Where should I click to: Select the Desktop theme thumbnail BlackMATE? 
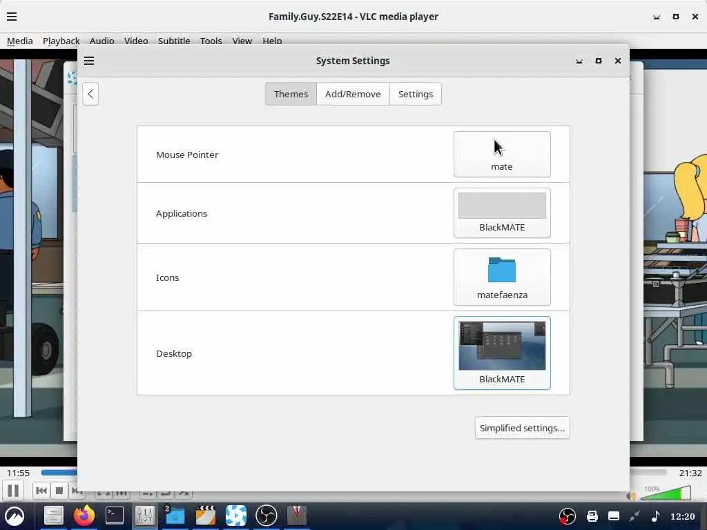tap(502, 353)
